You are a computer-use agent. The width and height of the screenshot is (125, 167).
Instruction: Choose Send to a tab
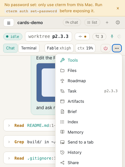click(89, 142)
